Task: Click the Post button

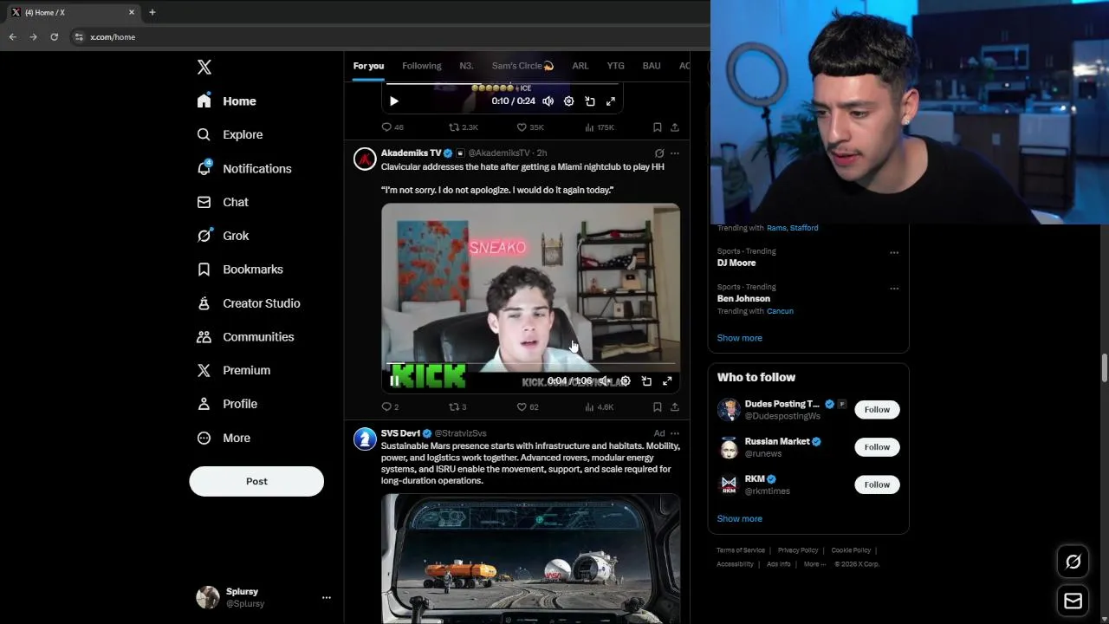Action: [256, 481]
